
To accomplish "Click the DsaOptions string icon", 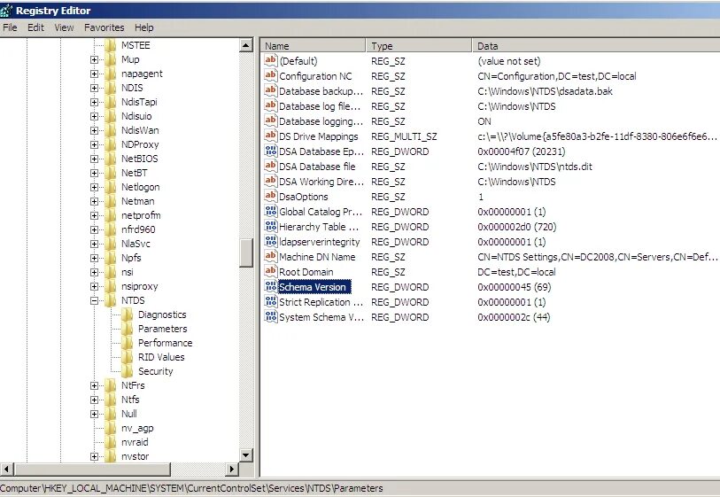I will (271, 197).
